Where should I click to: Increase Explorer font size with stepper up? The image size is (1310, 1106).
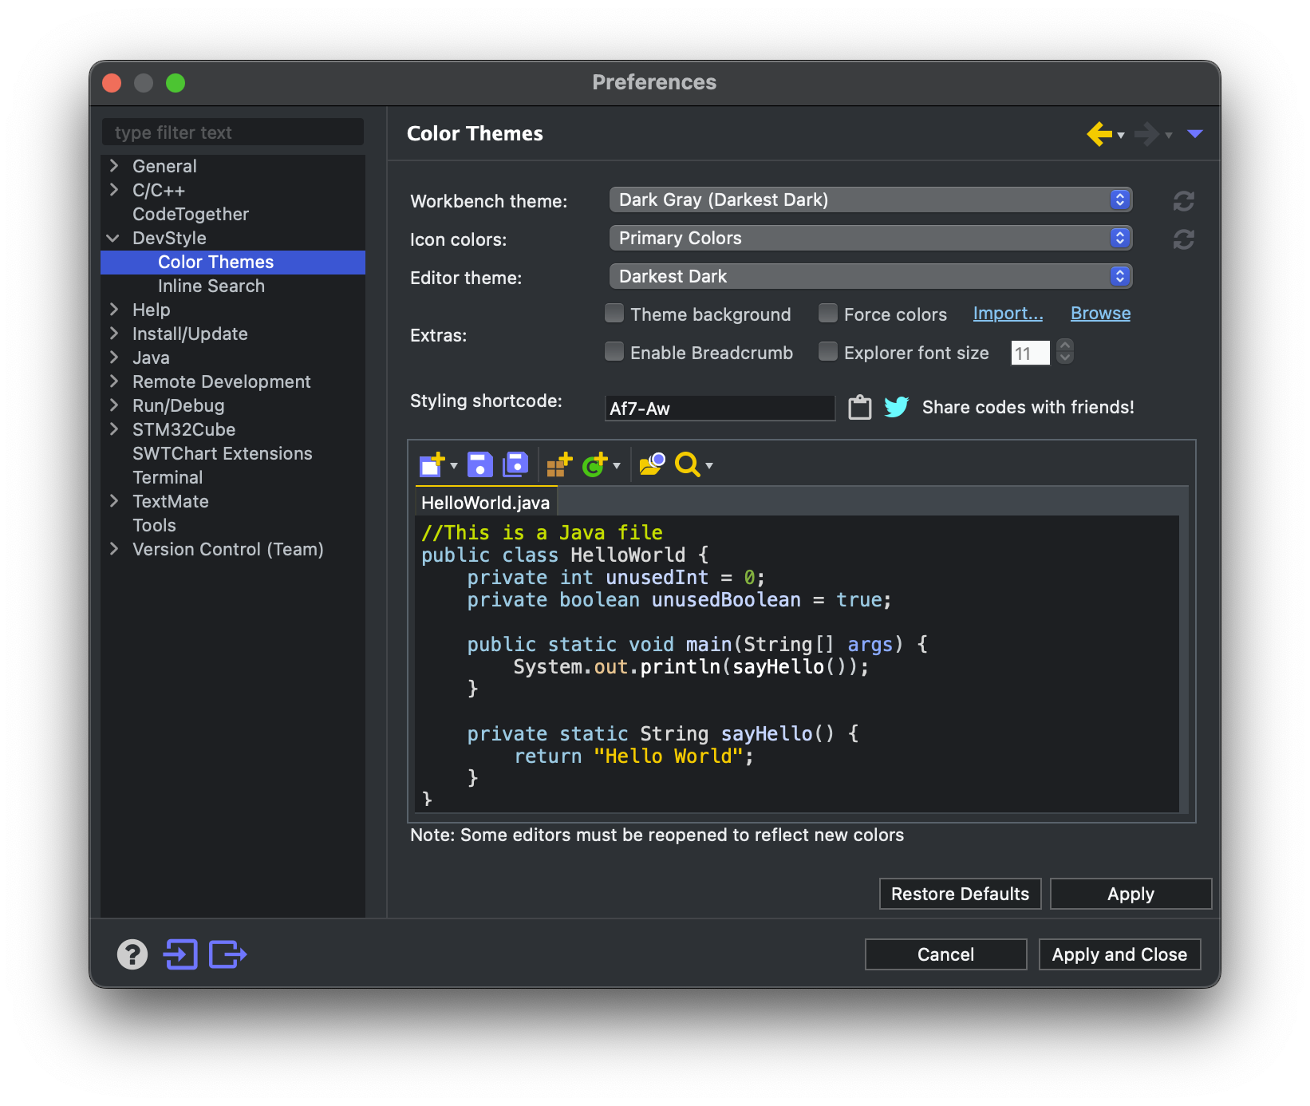point(1065,346)
